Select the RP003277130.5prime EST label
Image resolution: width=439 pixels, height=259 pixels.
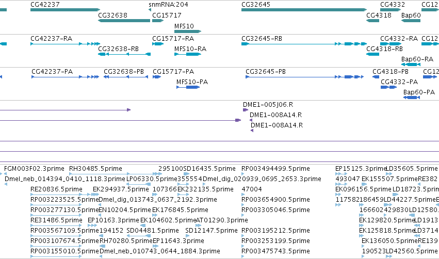64,209
